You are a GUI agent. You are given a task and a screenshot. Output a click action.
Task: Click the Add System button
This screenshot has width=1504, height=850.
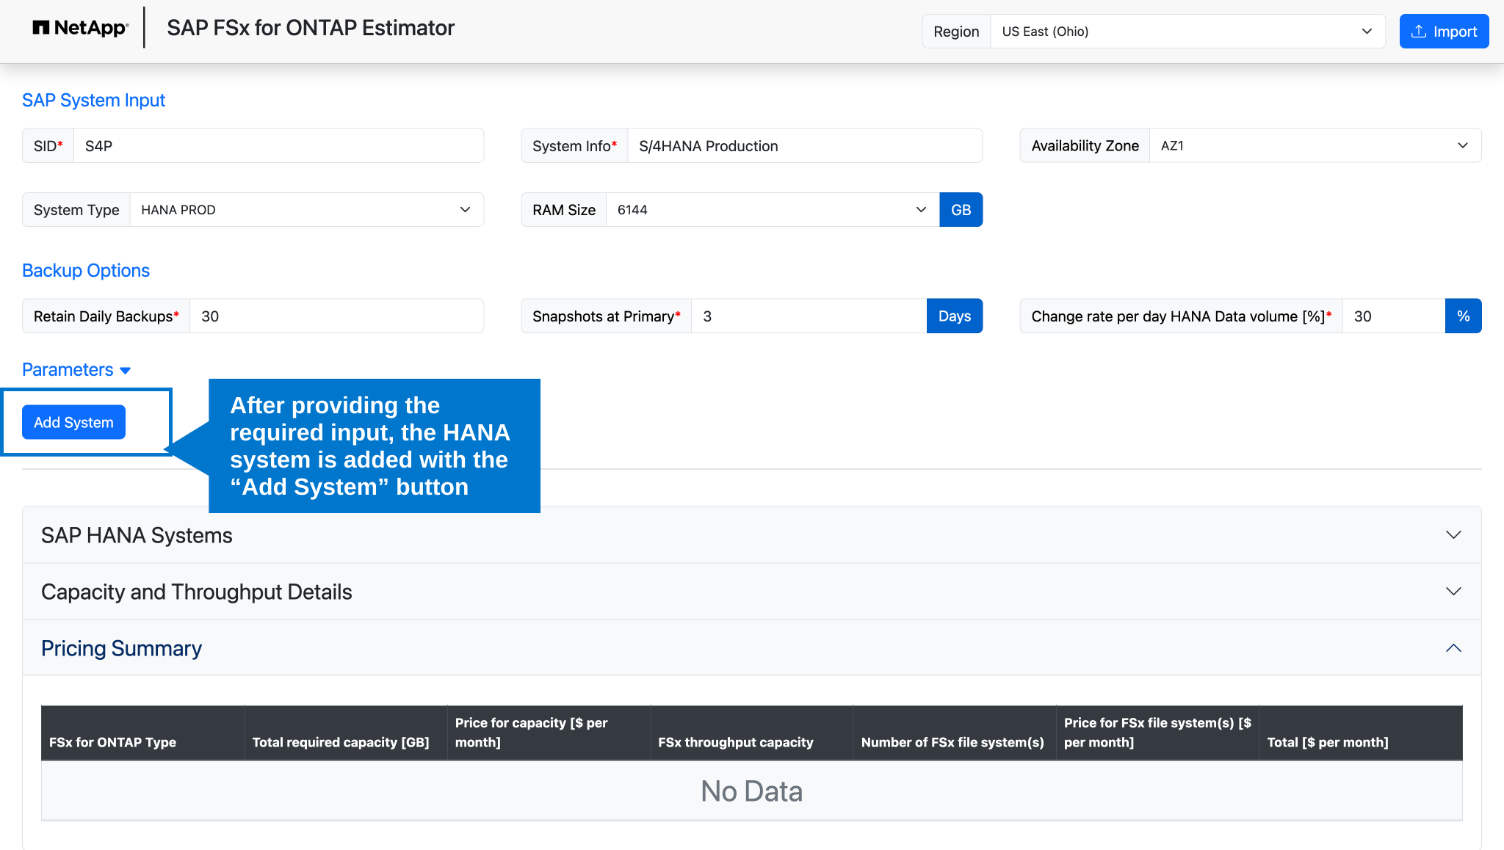[x=73, y=422]
